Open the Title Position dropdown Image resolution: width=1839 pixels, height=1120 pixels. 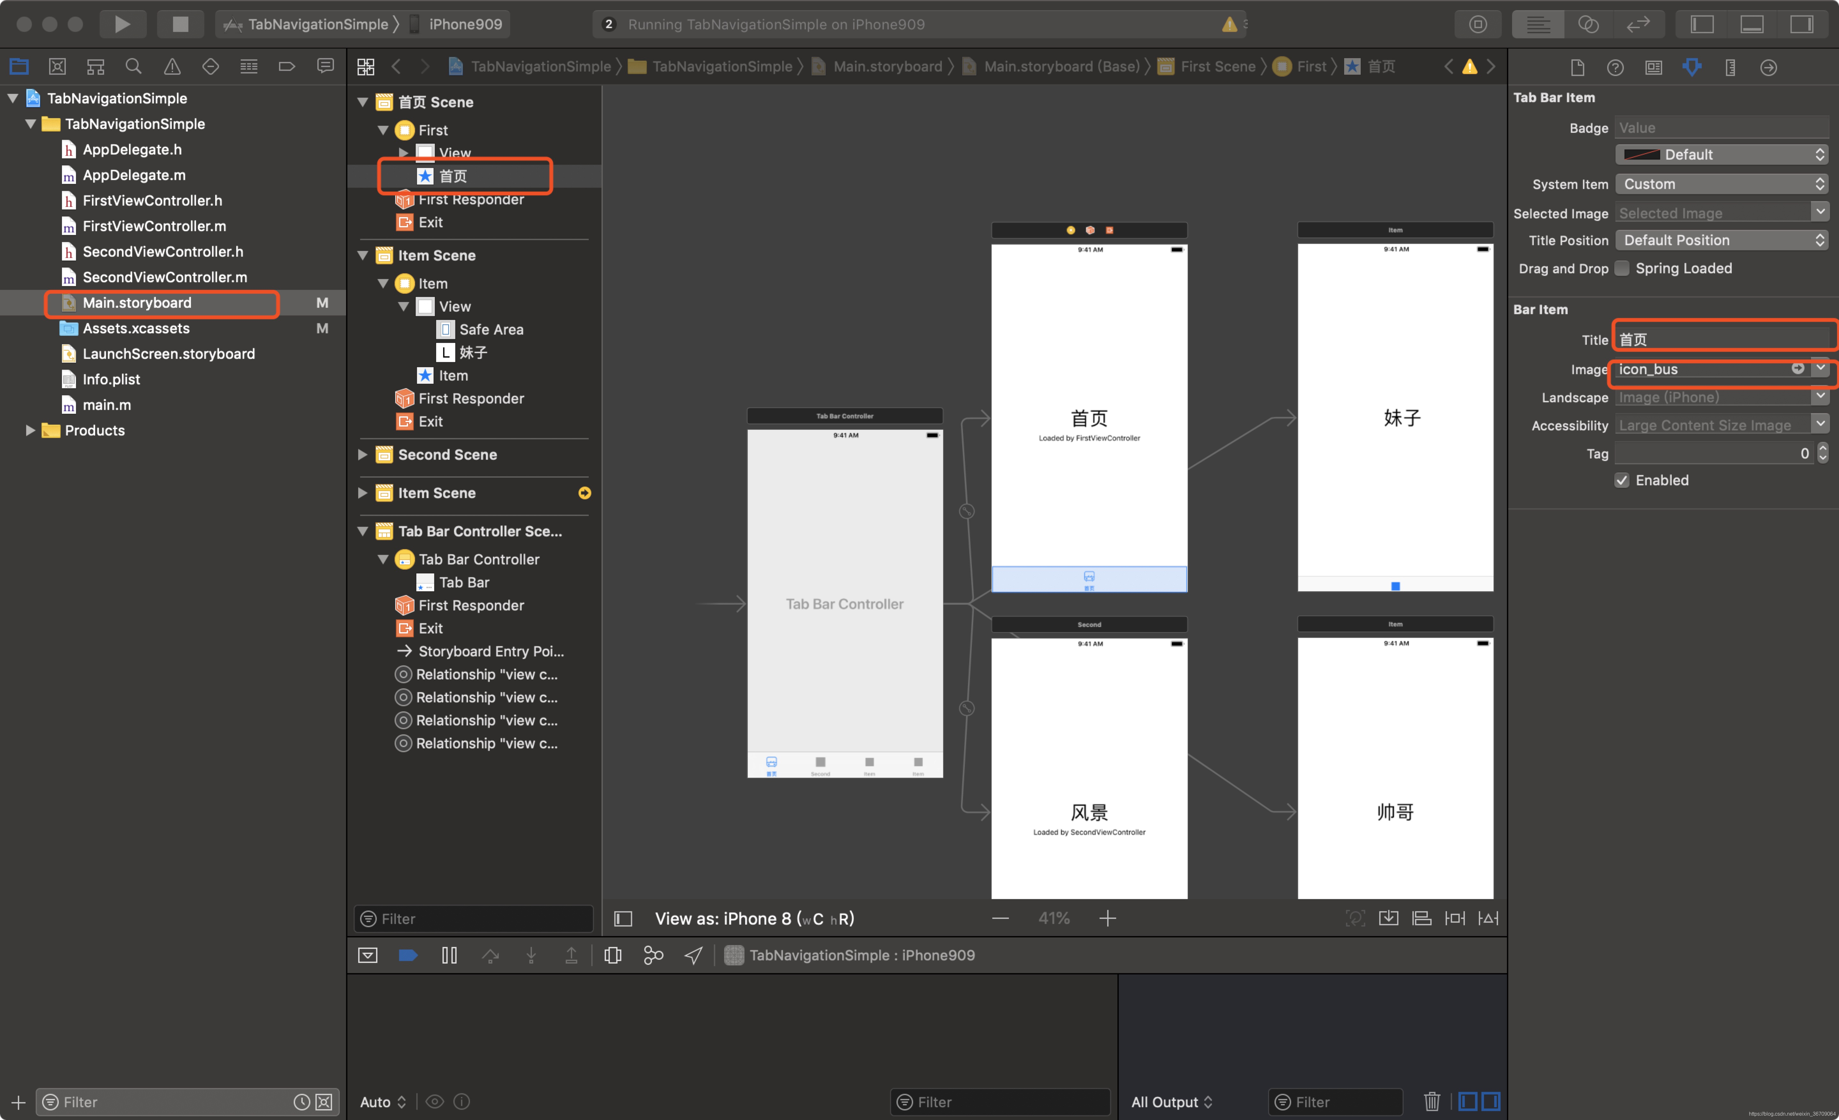coord(1721,240)
